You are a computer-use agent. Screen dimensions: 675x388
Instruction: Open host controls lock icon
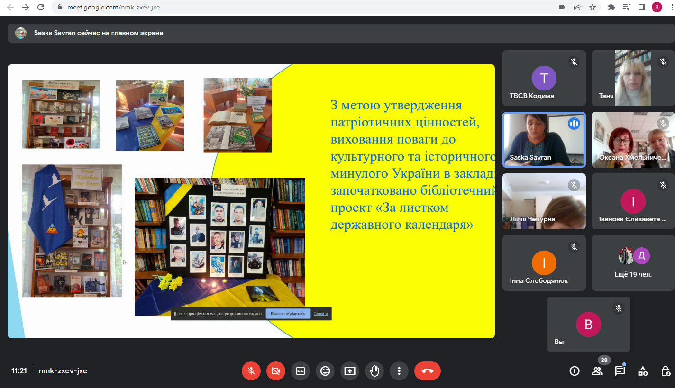[666, 371]
